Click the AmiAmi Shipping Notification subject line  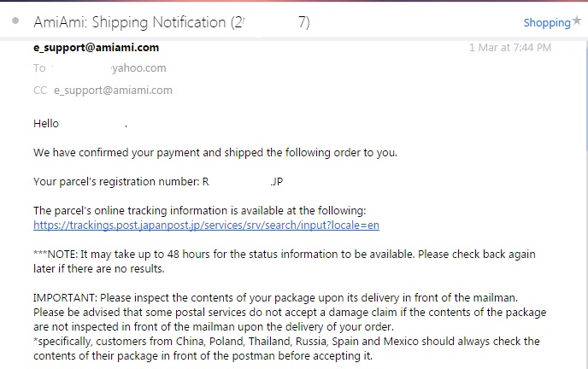click(x=171, y=22)
